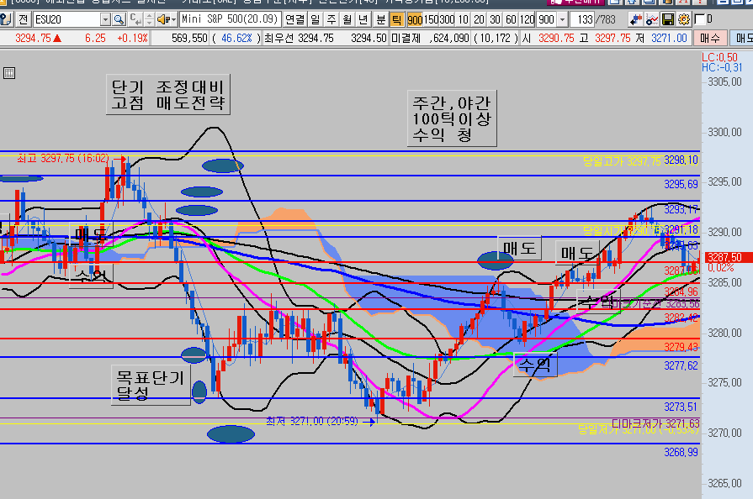The width and height of the screenshot is (753, 499).
Task: Click the open price 3290.75
Action: click(x=556, y=38)
